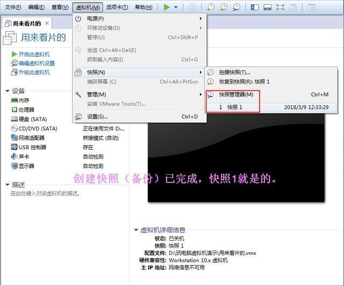344x286 pixels.
Task: Click the large VM icon beside the title
Action: [x=10, y=38]
